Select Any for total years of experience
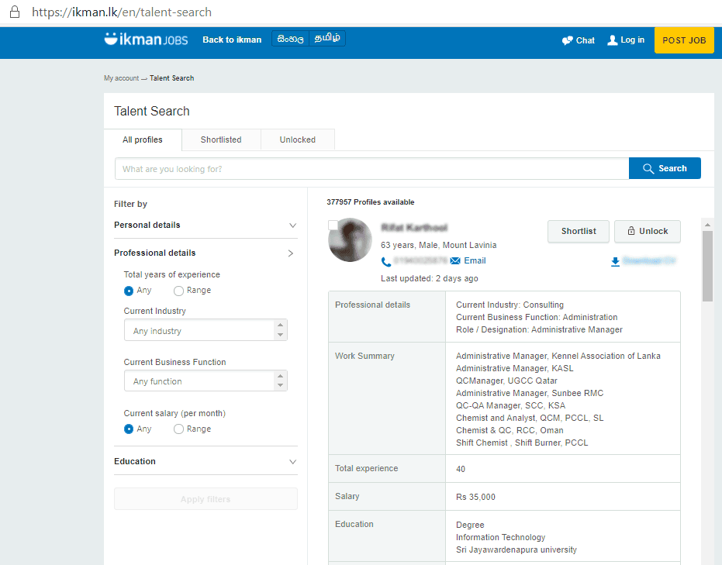This screenshot has width=722, height=565. 129,291
